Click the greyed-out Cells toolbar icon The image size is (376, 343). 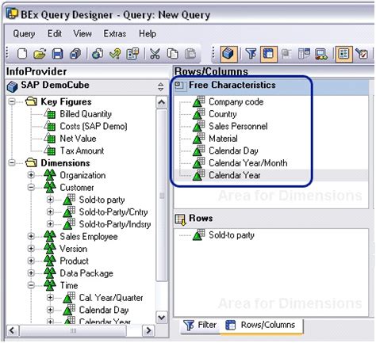click(x=286, y=54)
